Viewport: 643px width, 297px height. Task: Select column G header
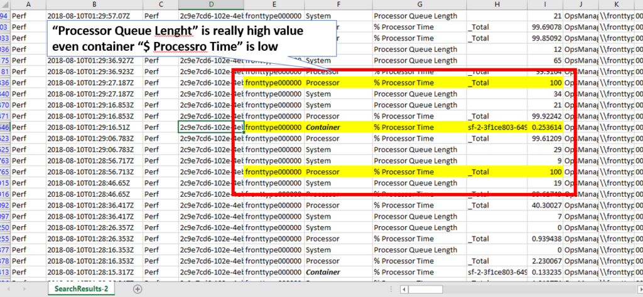[419, 4]
